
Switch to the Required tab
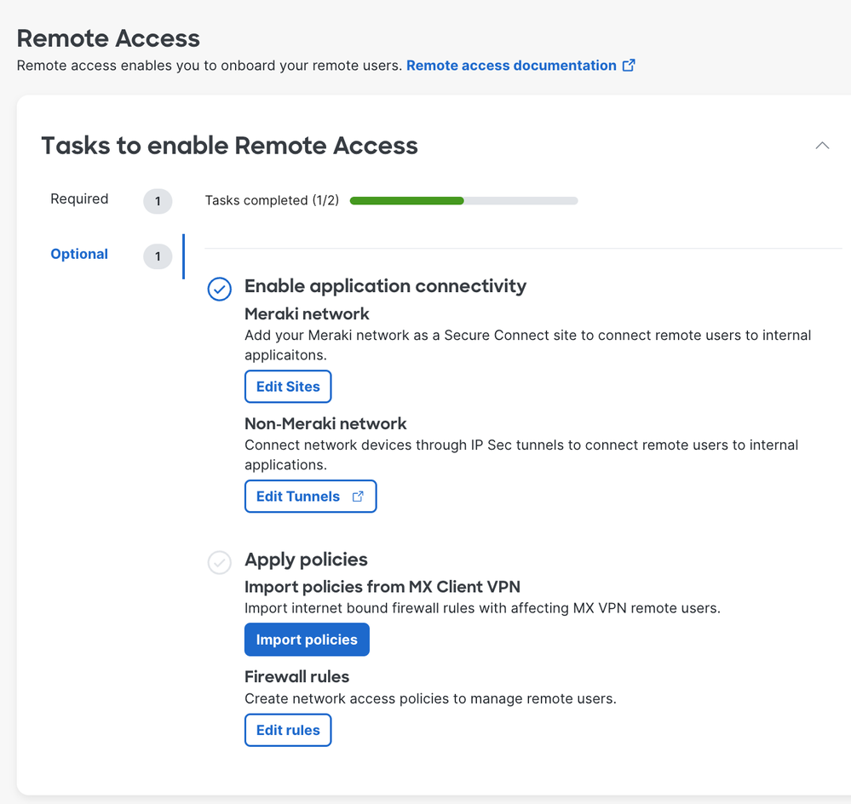79,199
